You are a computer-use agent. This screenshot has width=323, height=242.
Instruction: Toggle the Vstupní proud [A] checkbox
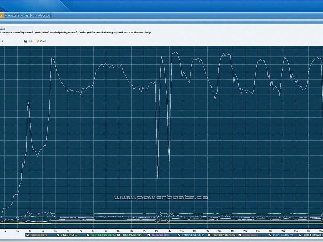(58, 235)
